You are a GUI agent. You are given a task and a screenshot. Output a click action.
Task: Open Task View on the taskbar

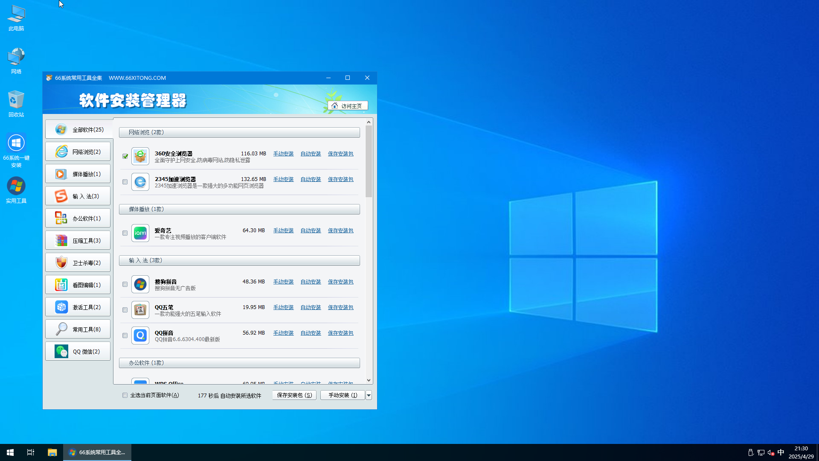click(31, 452)
